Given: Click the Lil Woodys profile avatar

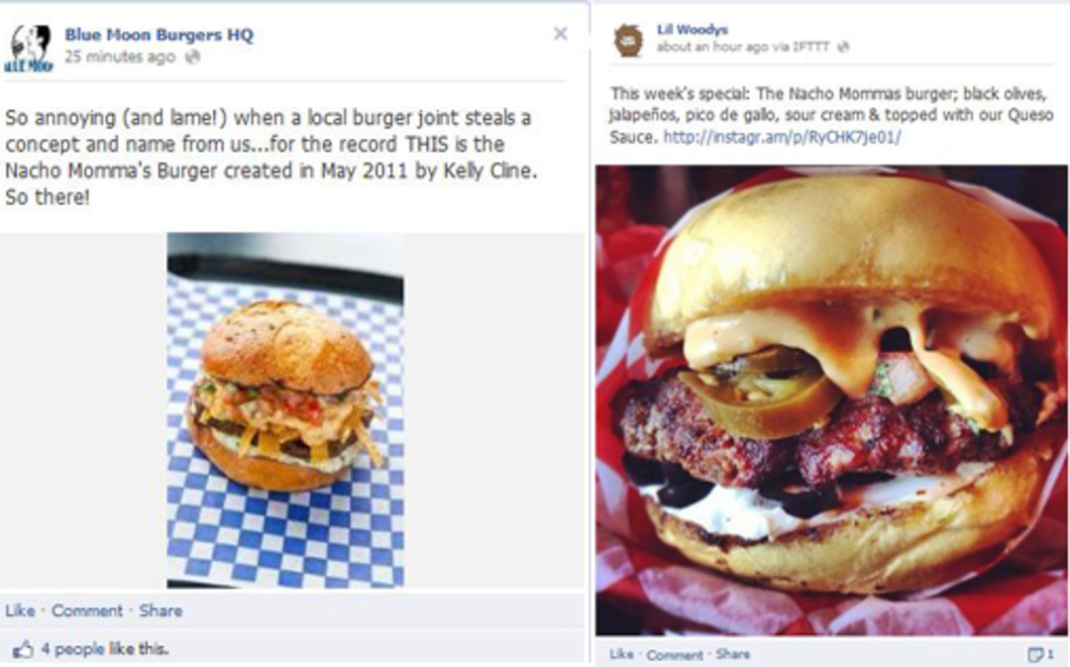Looking at the screenshot, I should point(628,41).
